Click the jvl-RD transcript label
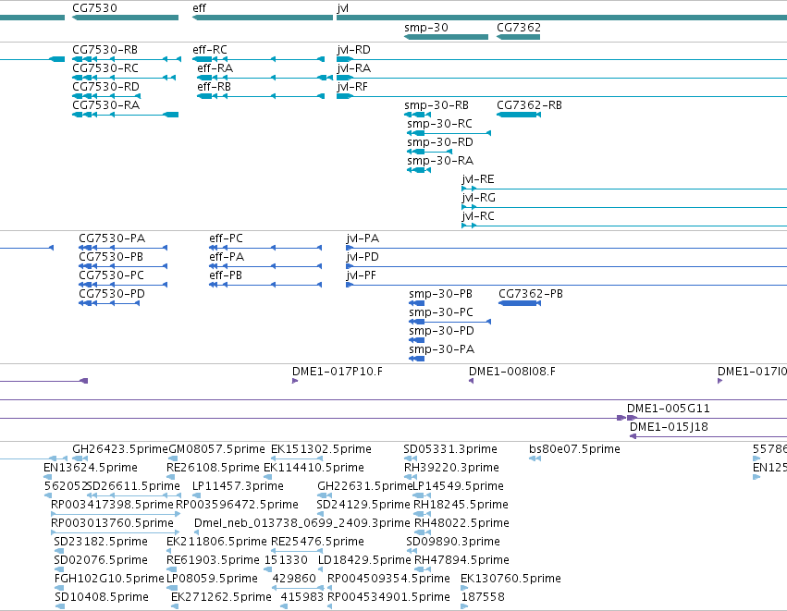787x611 pixels. point(353,50)
